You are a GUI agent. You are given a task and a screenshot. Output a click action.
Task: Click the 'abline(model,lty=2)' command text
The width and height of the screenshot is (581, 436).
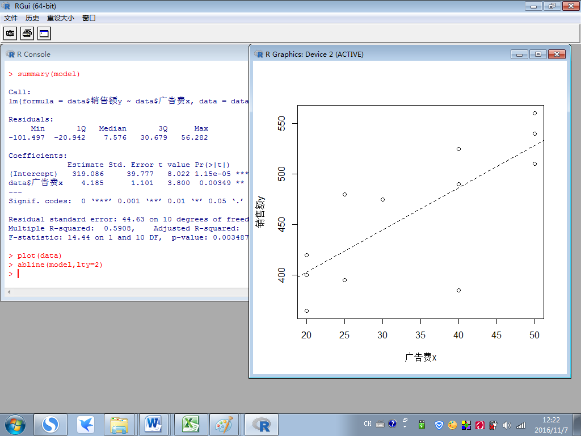(60, 265)
